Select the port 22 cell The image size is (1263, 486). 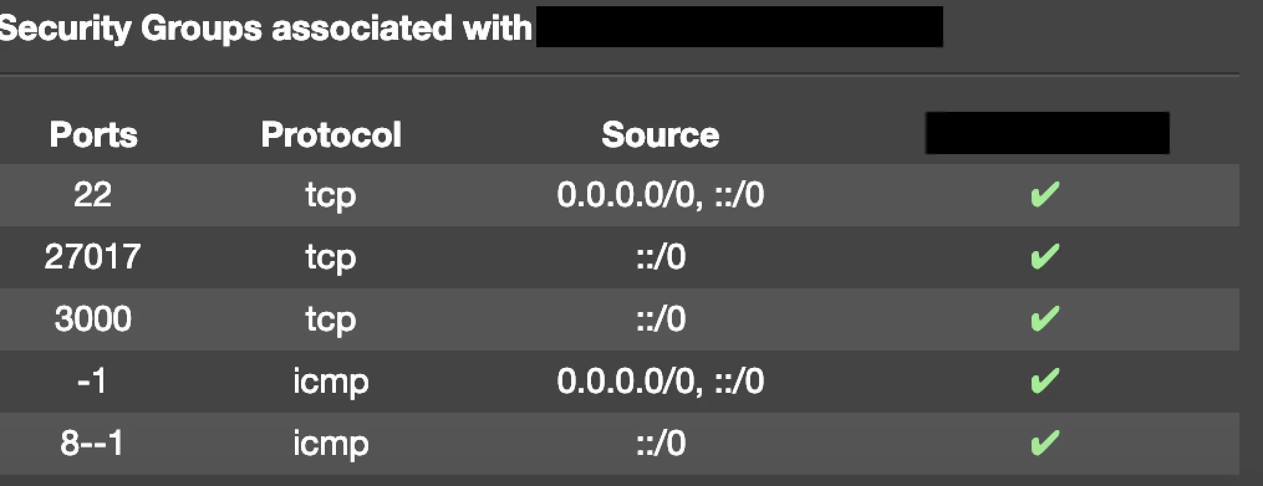(x=93, y=195)
